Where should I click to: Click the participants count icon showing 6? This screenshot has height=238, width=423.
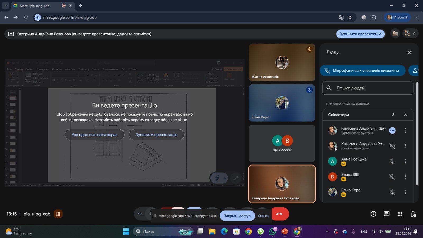410,33
